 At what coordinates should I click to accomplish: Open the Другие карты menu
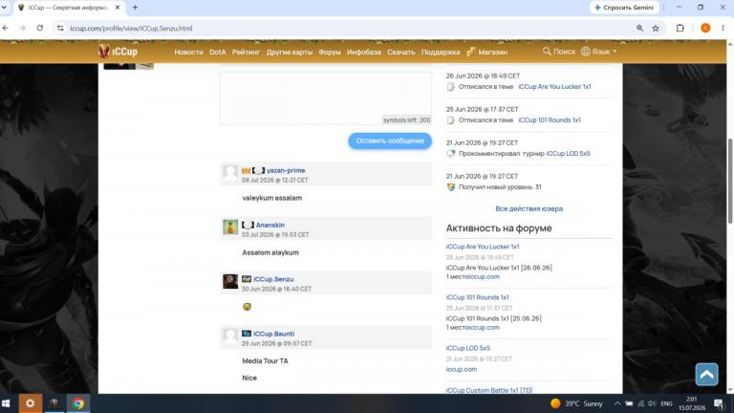[x=290, y=52]
